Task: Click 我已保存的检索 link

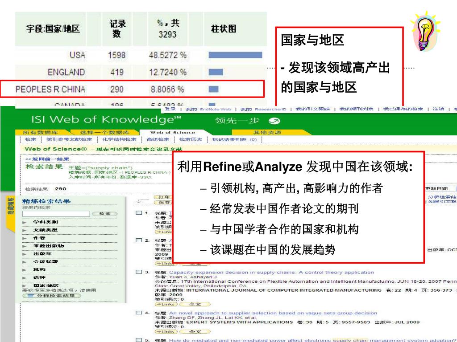Action: 403,109
